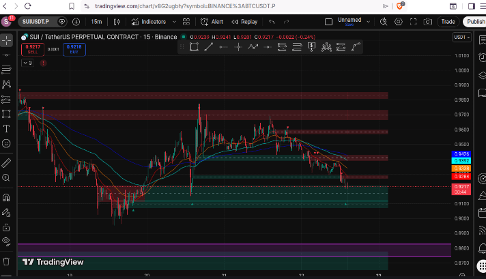
Task: Click Save under Unnamed layout
Action: pos(349,25)
